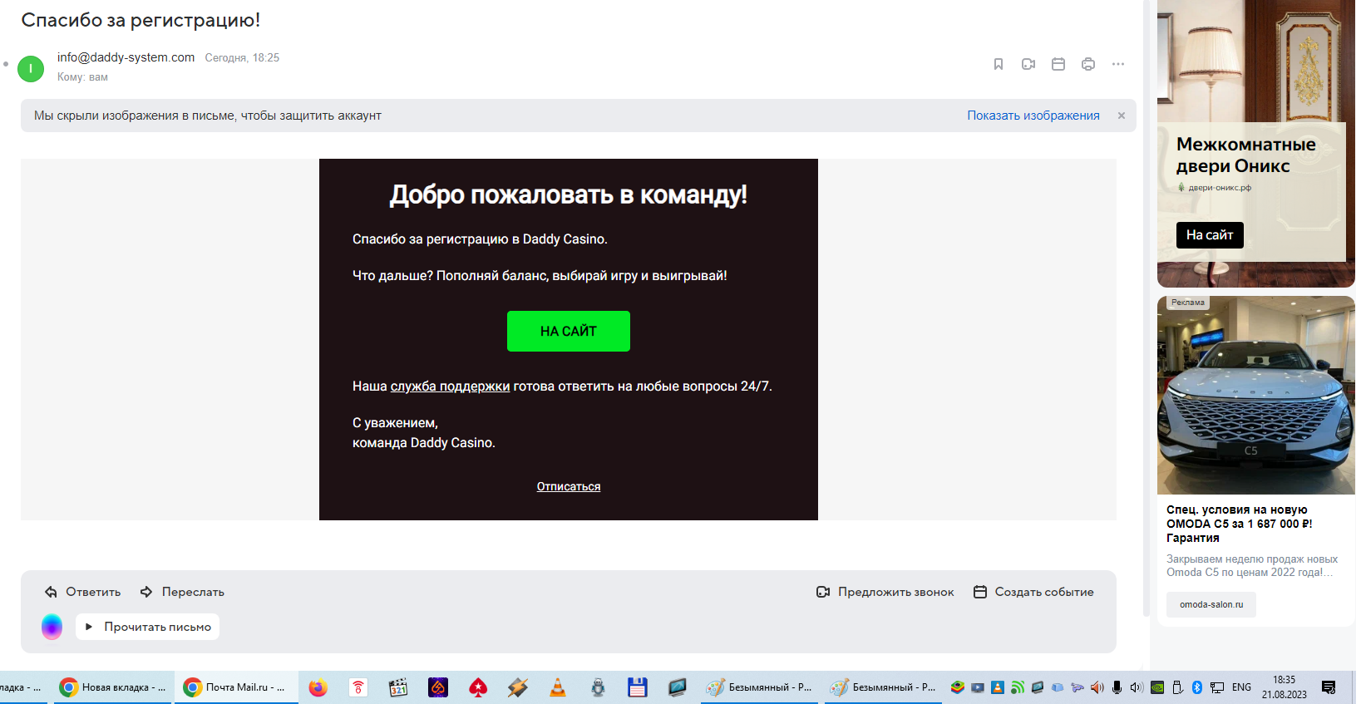Click the Omoda C5 car ad image

pos(1255,396)
